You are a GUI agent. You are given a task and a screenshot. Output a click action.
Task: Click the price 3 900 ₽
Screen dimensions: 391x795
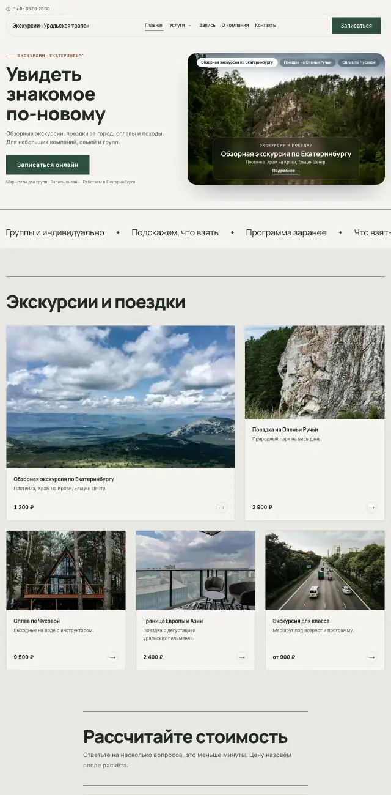262,507
